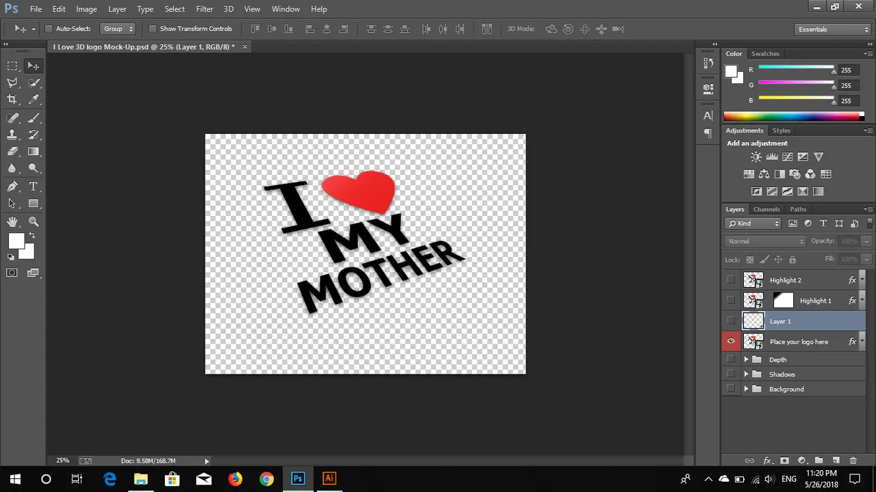Open the Essentials workspace dropdown

point(834,29)
